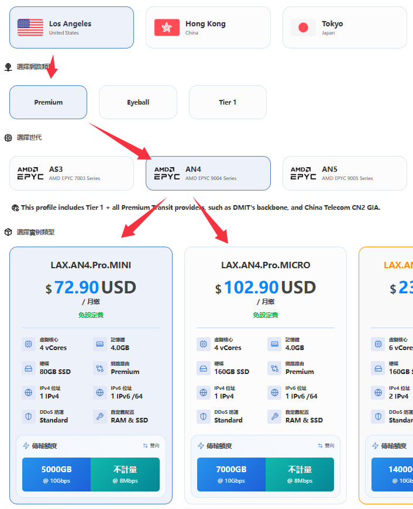Click memory icon in LAX.AN4.Pro.MINI card

click(100, 344)
